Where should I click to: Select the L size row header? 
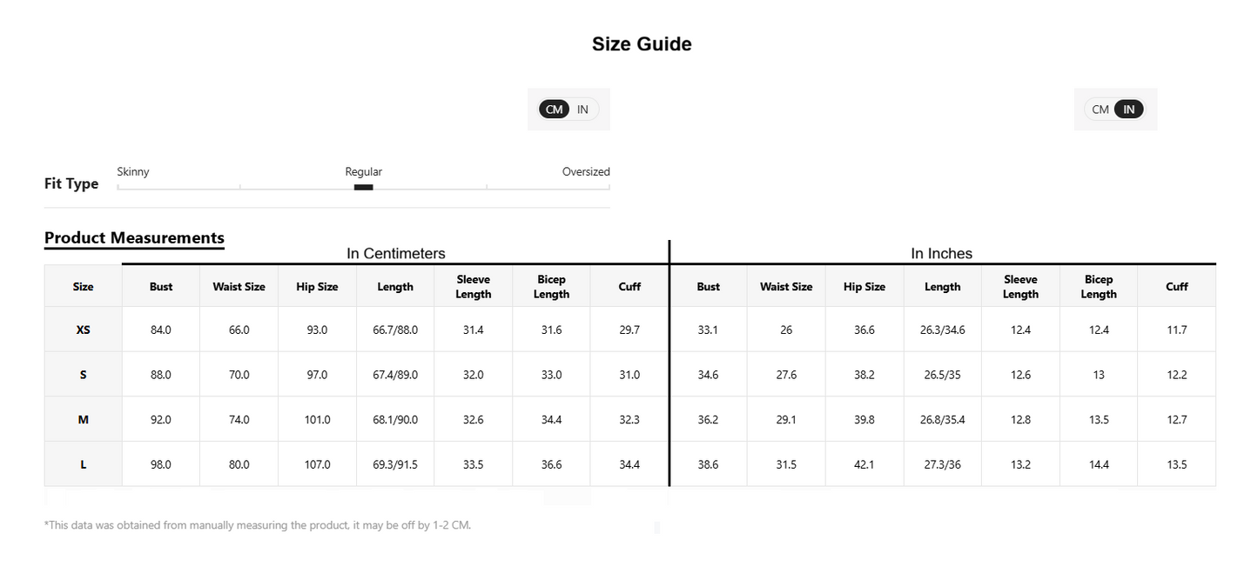[x=84, y=465]
